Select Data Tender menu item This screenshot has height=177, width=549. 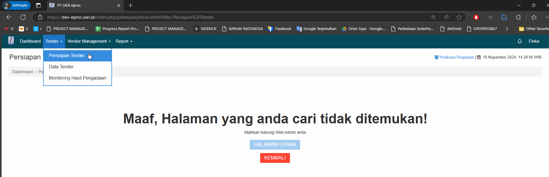[x=61, y=67]
